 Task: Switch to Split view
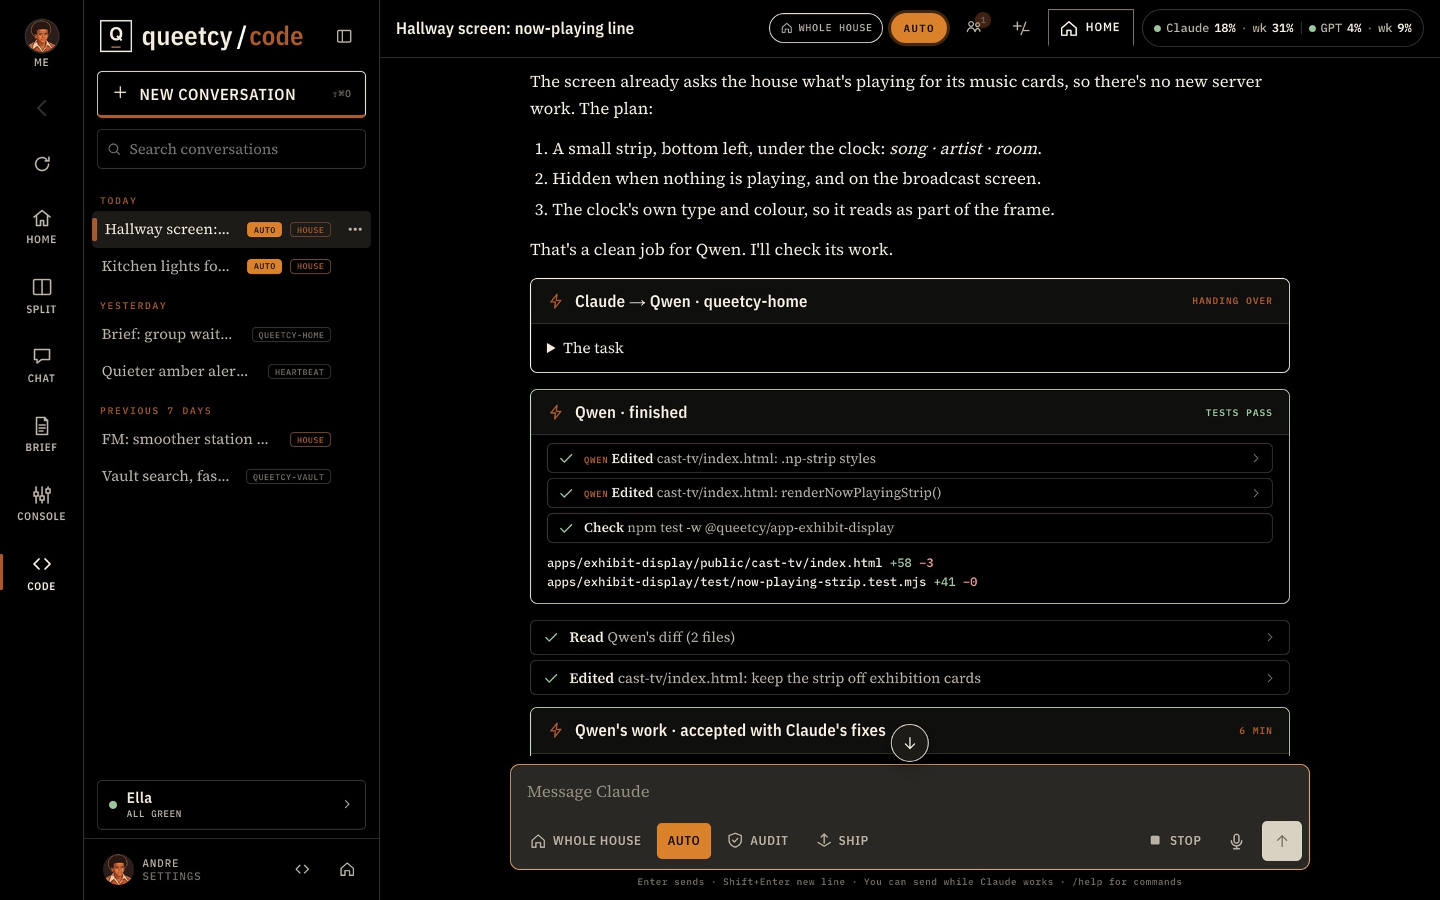pyautogui.click(x=41, y=296)
